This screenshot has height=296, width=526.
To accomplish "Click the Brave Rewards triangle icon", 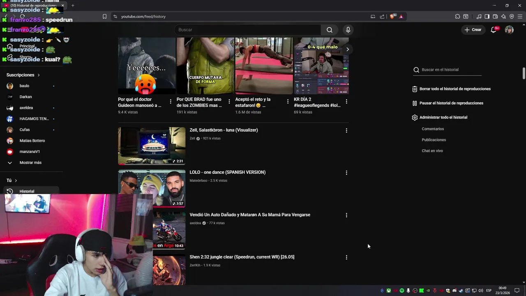I will point(401,16).
